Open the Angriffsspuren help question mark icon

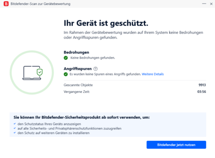point(95,69)
